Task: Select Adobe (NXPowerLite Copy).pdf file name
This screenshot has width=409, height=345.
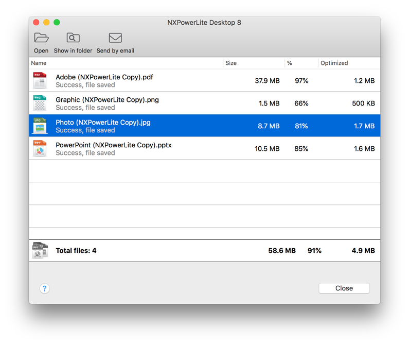Action: point(104,77)
